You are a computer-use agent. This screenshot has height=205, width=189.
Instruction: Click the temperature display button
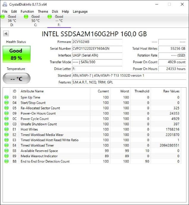(17, 78)
